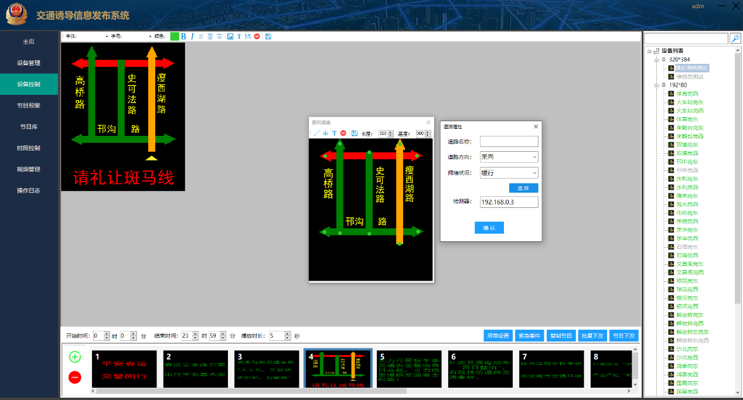Image resolution: width=743 pixels, height=400 pixels.
Task: Click the road network icon in main toolbar
Action: [248, 36]
